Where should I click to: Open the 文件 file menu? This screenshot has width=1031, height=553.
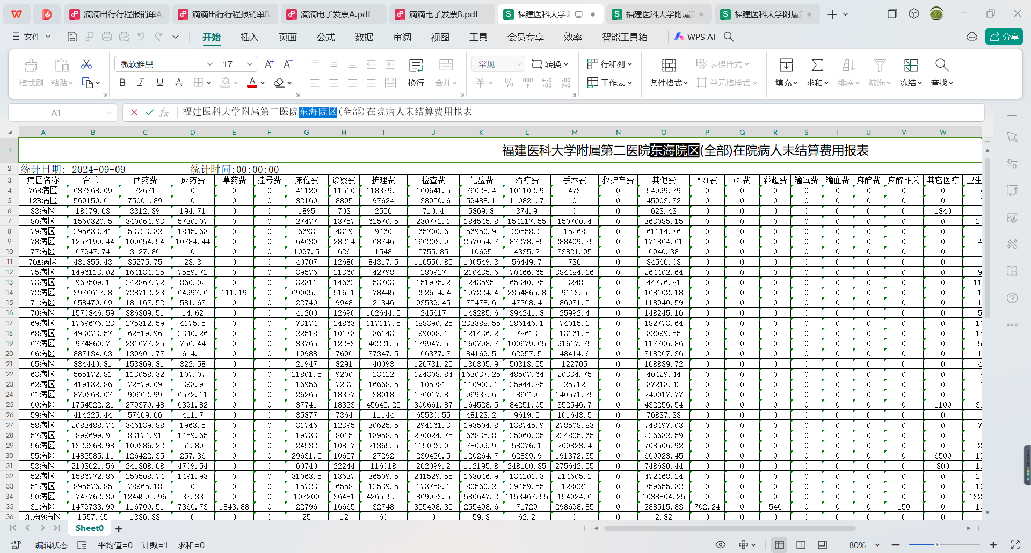[x=31, y=37]
